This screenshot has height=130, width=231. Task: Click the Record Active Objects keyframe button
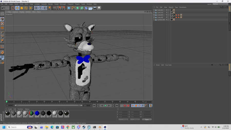pyautogui.click(x=121, y=106)
